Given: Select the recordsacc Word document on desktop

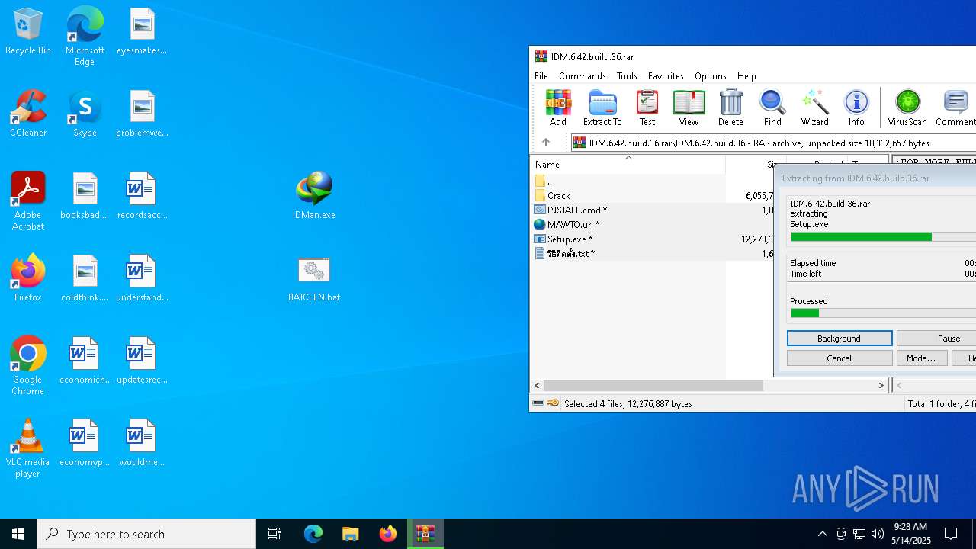Looking at the screenshot, I should (x=142, y=196).
